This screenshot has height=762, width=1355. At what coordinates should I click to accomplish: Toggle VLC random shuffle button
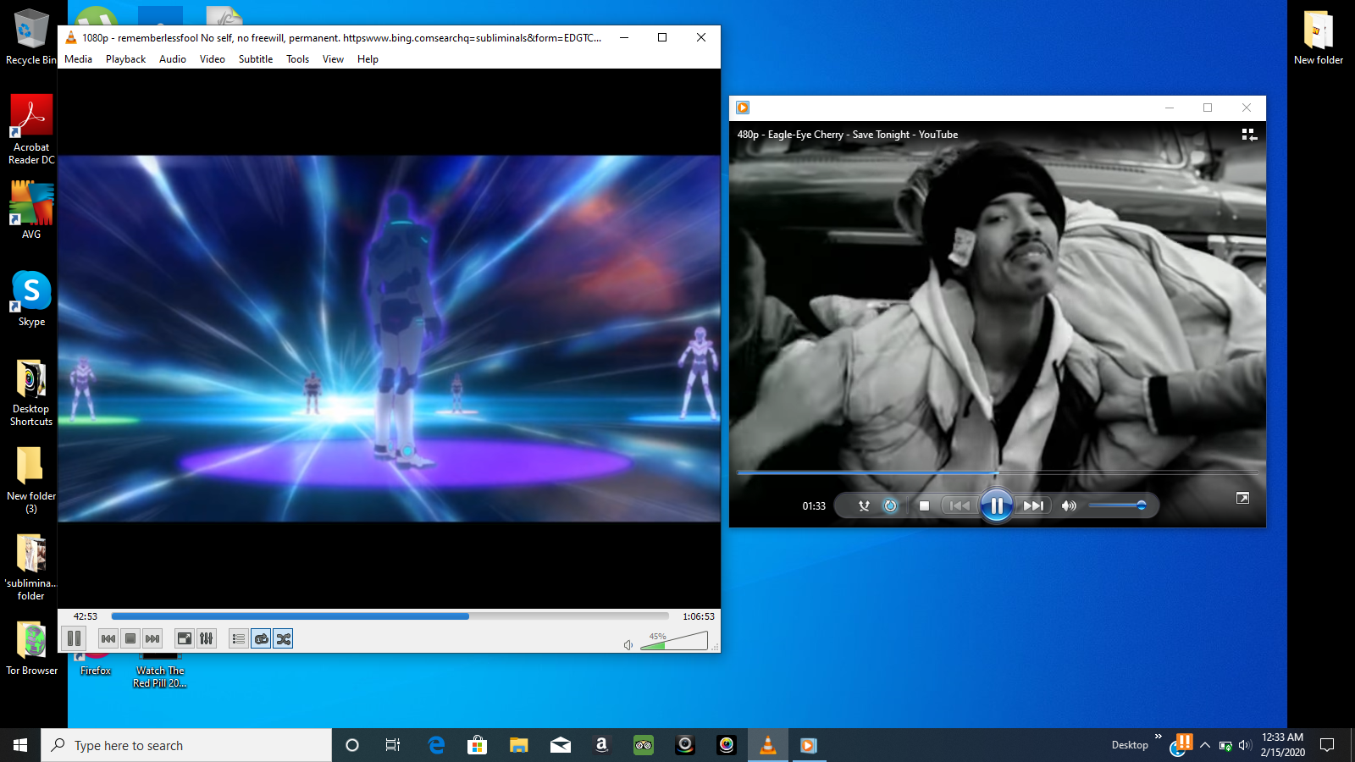[284, 638]
